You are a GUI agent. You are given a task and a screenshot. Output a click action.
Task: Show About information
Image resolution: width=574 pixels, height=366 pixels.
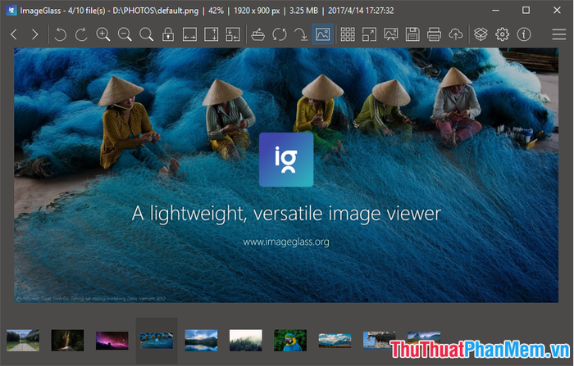tap(524, 34)
